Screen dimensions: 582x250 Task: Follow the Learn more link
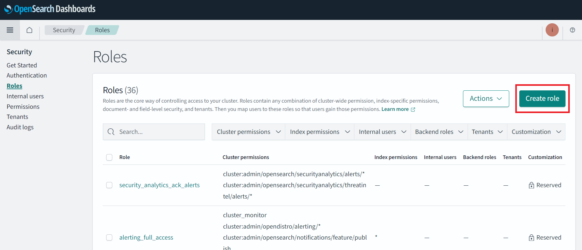395,109
